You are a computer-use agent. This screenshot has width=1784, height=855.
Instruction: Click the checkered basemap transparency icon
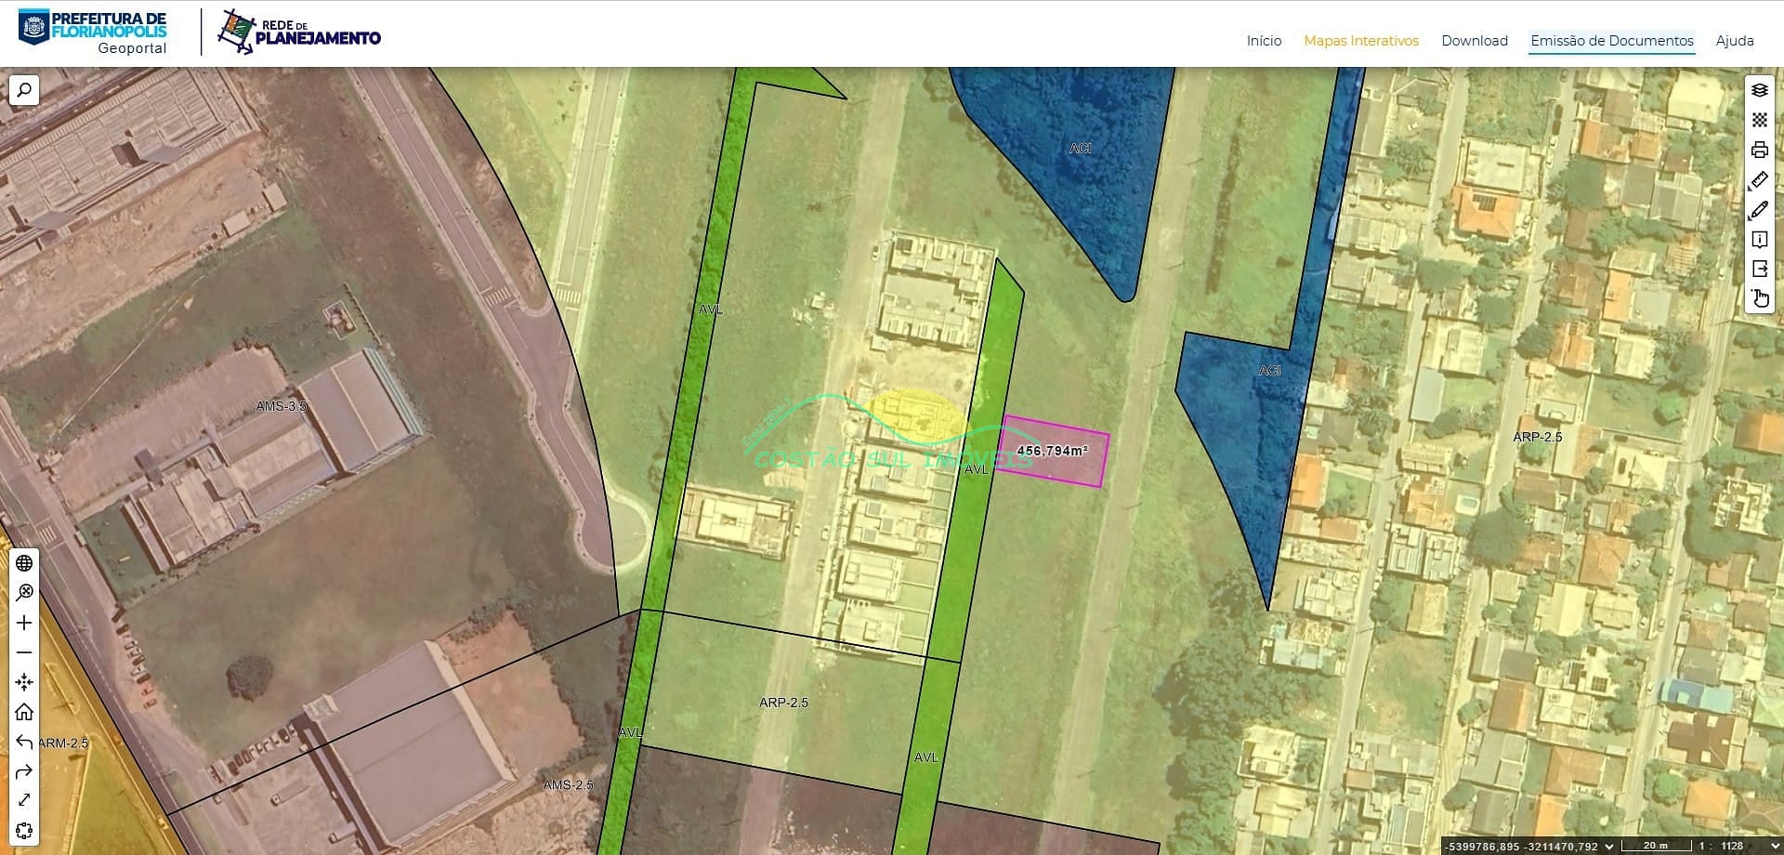pos(1759,120)
